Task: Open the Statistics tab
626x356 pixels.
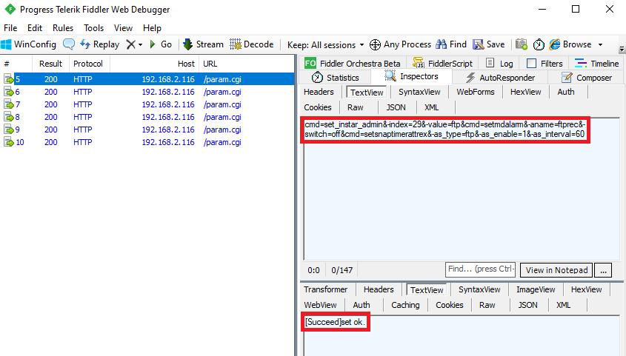Action: pos(336,78)
